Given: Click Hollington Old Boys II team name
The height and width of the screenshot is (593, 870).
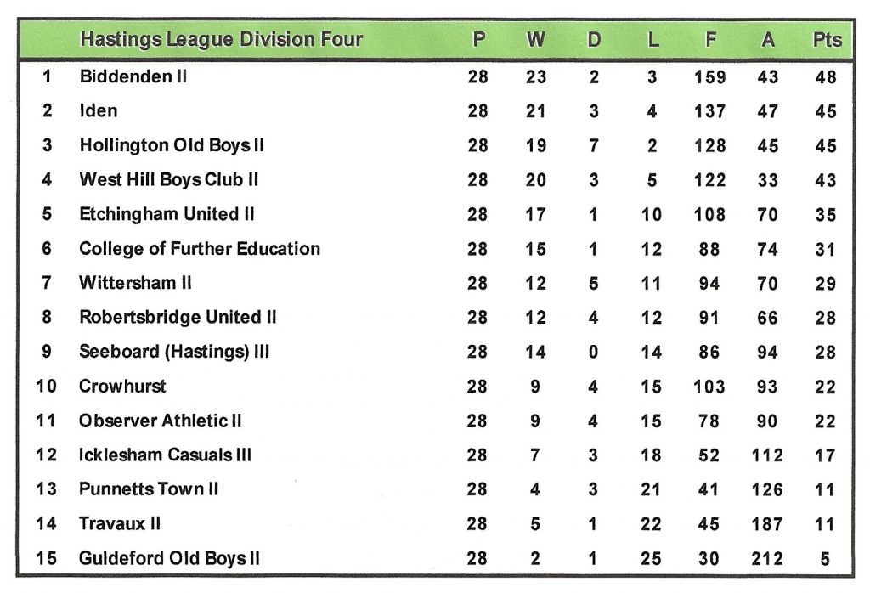Looking at the screenshot, I should (x=172, y=145).
